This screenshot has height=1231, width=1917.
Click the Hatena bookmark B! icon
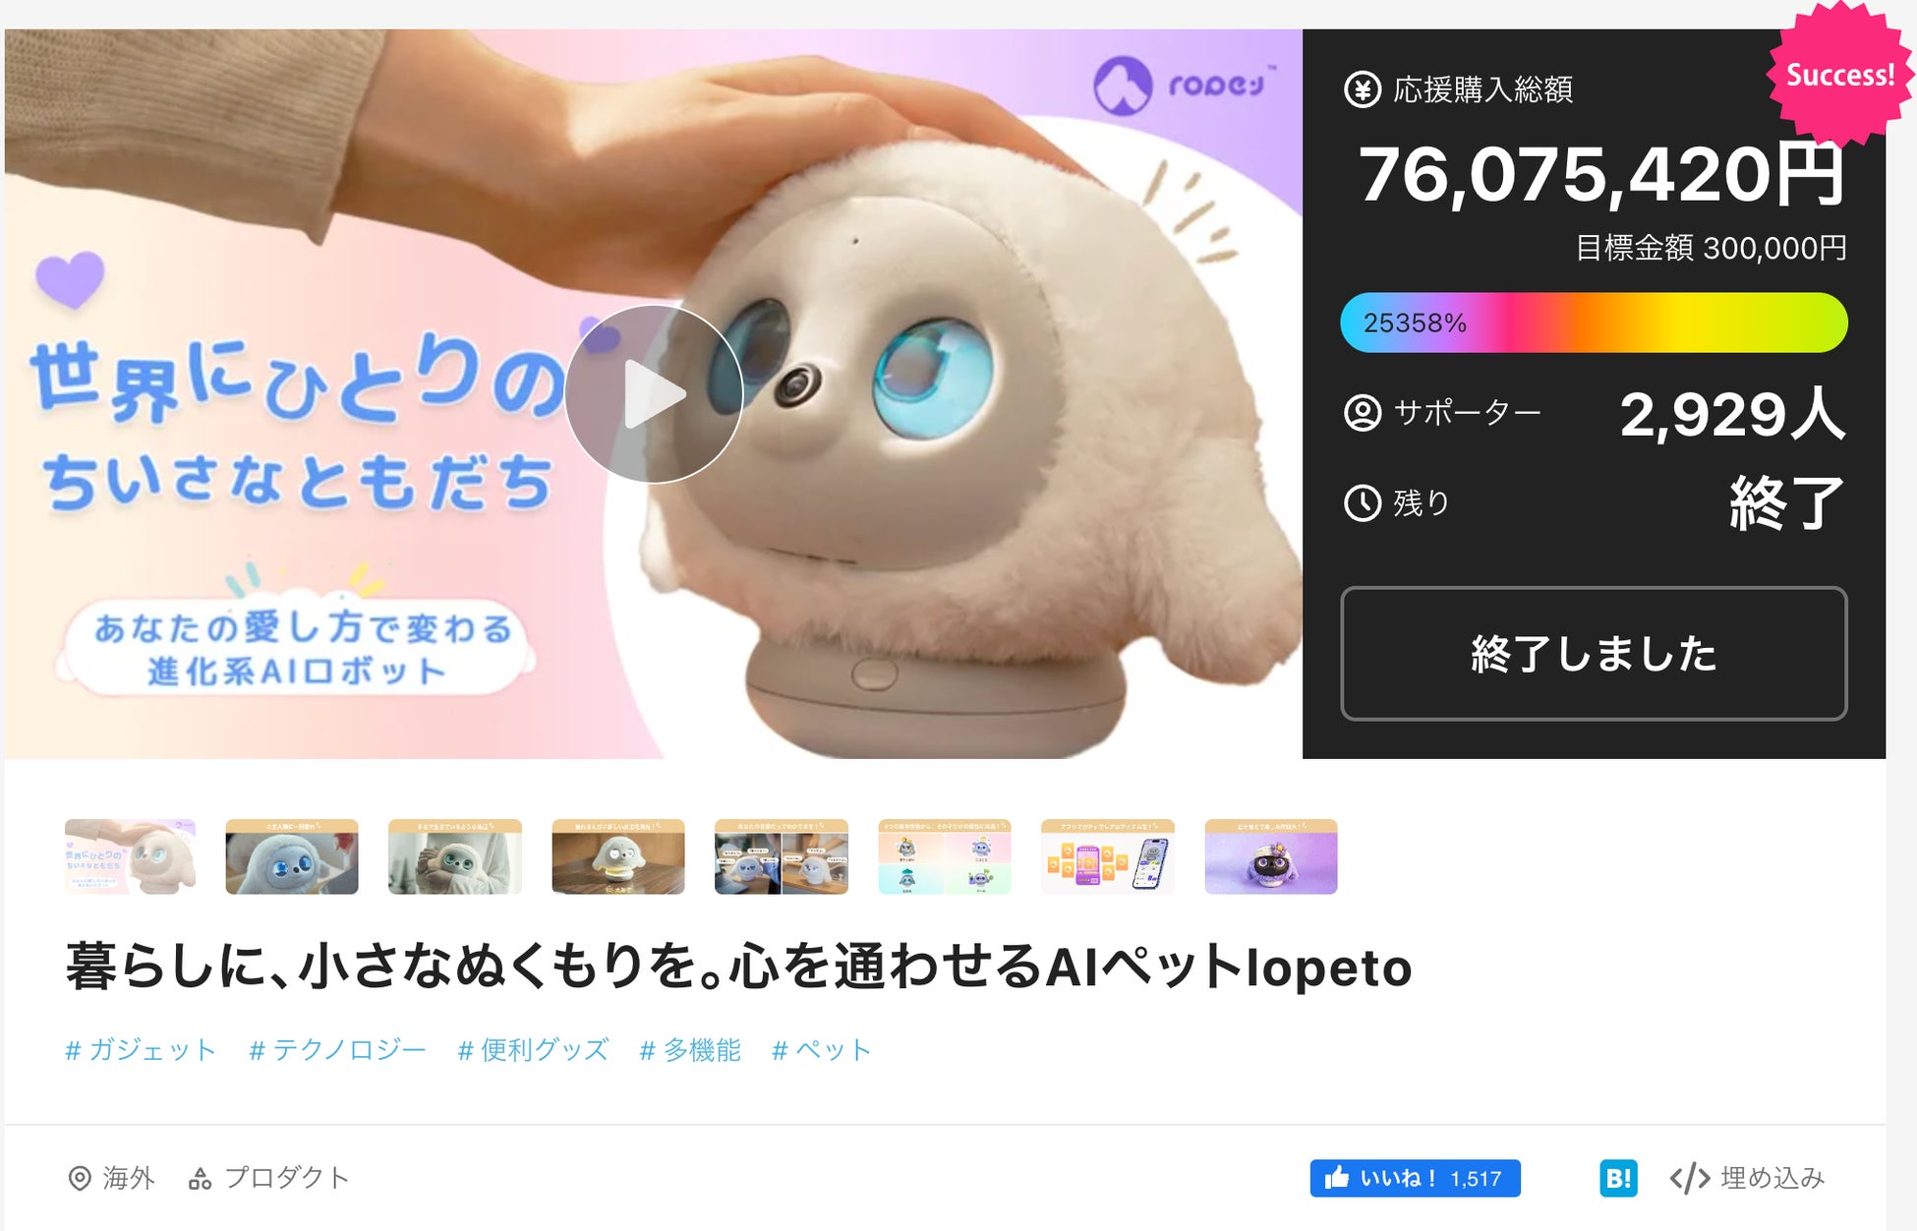[x=1618, y=1178]
